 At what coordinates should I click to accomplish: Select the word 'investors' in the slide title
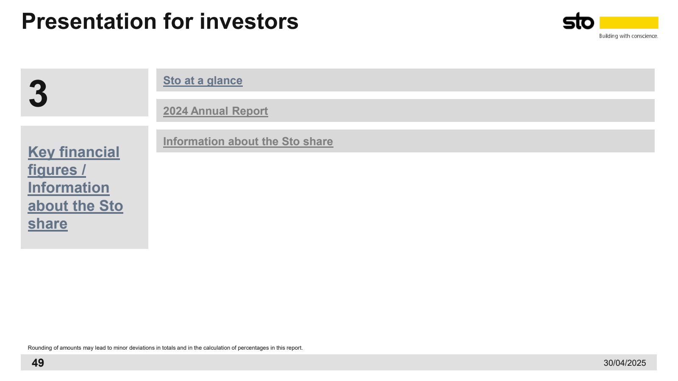coord(249,21)
